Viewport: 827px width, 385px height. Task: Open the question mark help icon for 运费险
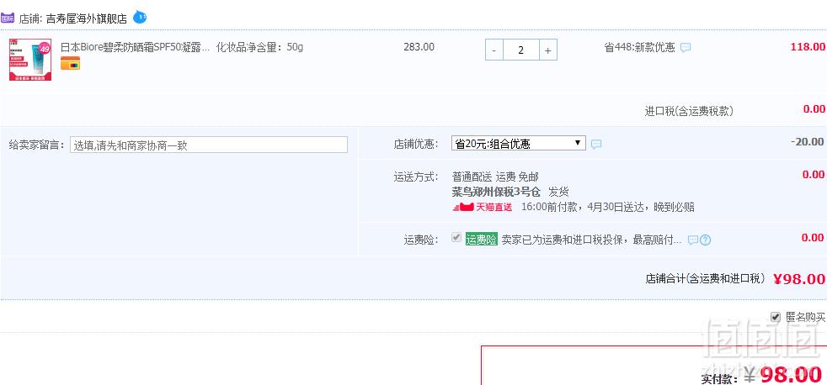click(705, 240)
